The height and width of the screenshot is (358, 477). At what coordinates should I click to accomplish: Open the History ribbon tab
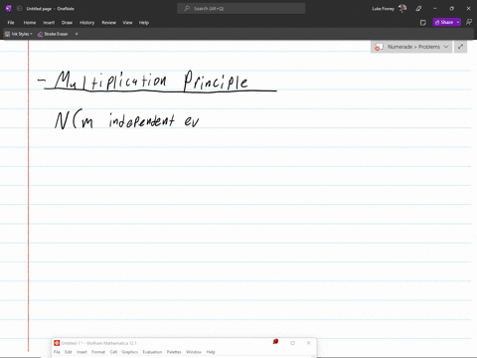click(x=86, y=23)
